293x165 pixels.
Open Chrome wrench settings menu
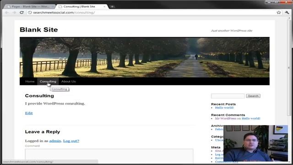(x=287, y=12)
